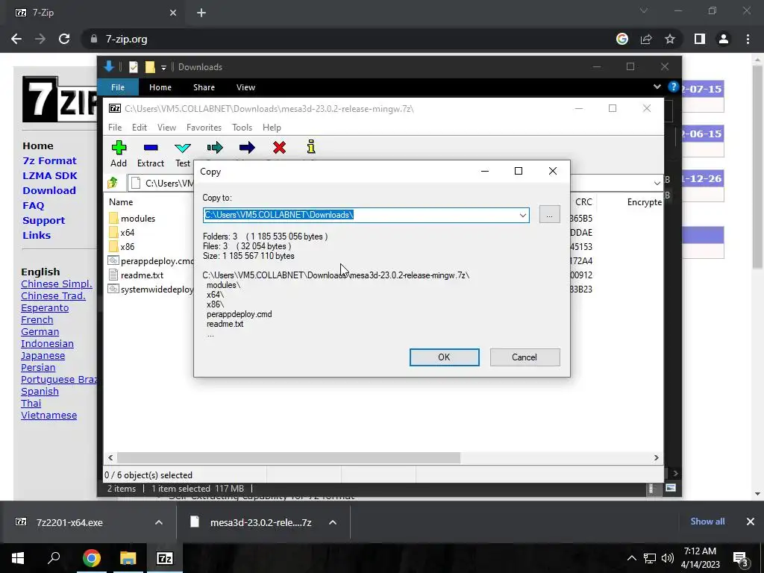Open the Download link on 7-zip.org
764x573 pixels.
pyautogui.click(x=49, y=190)
